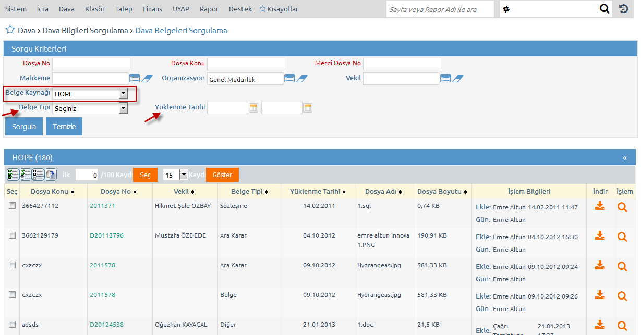Click the search magnifier in top bar
The height and width of the screenshot is (335, 641).
coord(604,9)
